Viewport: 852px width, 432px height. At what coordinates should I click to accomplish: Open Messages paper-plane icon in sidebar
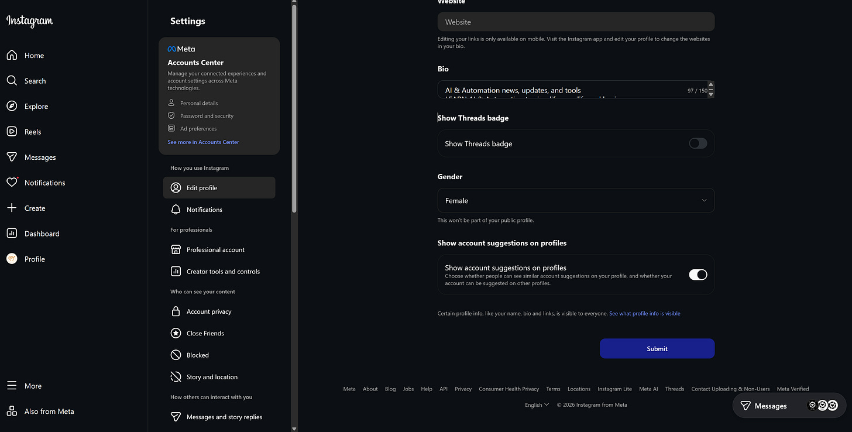12,157
